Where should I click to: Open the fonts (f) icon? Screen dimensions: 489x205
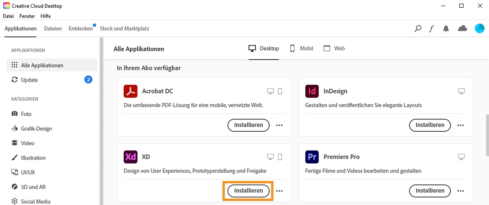(x=431, y=29)
